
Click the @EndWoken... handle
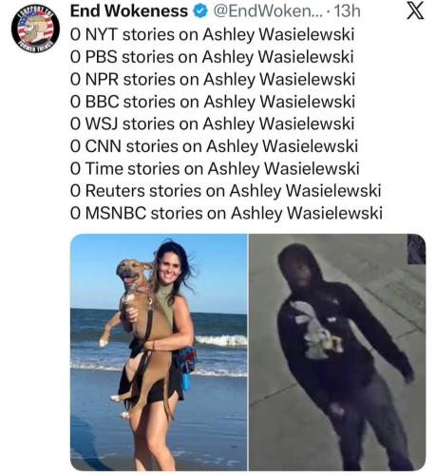[x=268, y=11]
